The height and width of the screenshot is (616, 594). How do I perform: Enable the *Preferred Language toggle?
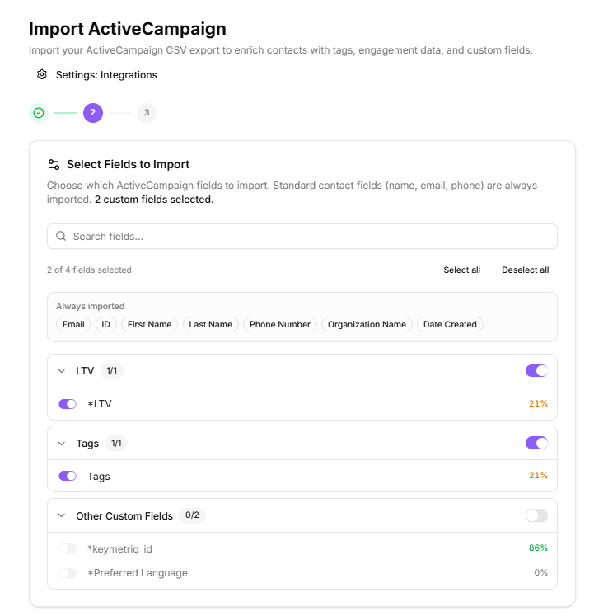[x=68, y=573]
